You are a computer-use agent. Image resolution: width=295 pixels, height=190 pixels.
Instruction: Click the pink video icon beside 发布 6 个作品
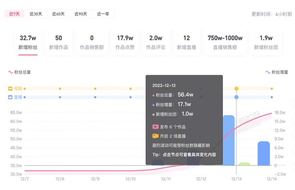[x=156, y=127]
